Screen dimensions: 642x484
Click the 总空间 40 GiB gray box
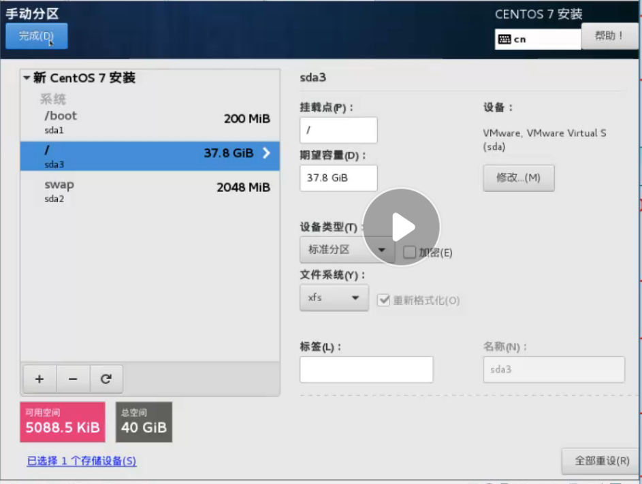coord(144,422)
